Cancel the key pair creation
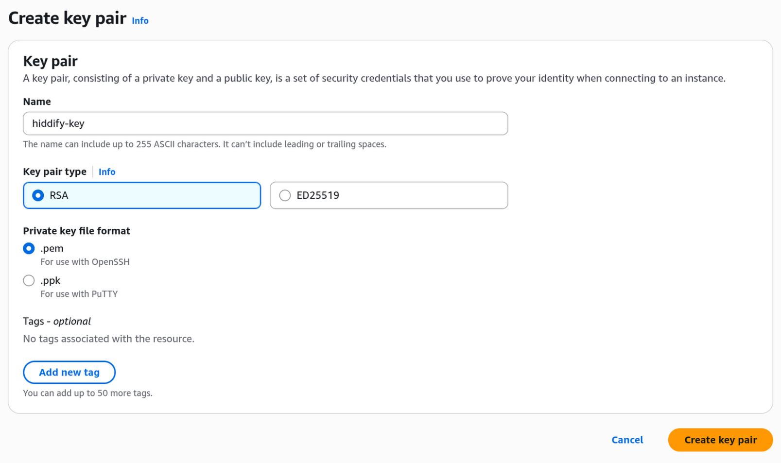Viewport: 781px width, 463px height. pos(627,440)
